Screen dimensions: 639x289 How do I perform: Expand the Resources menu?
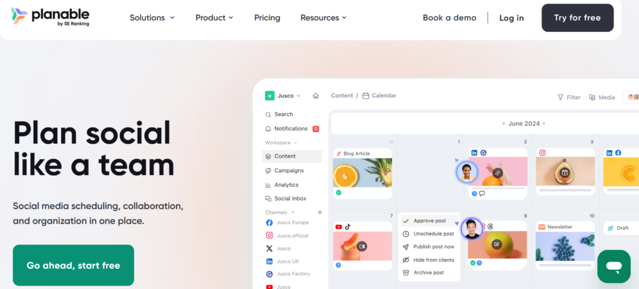pyautogui.click(x=324, y=17)
